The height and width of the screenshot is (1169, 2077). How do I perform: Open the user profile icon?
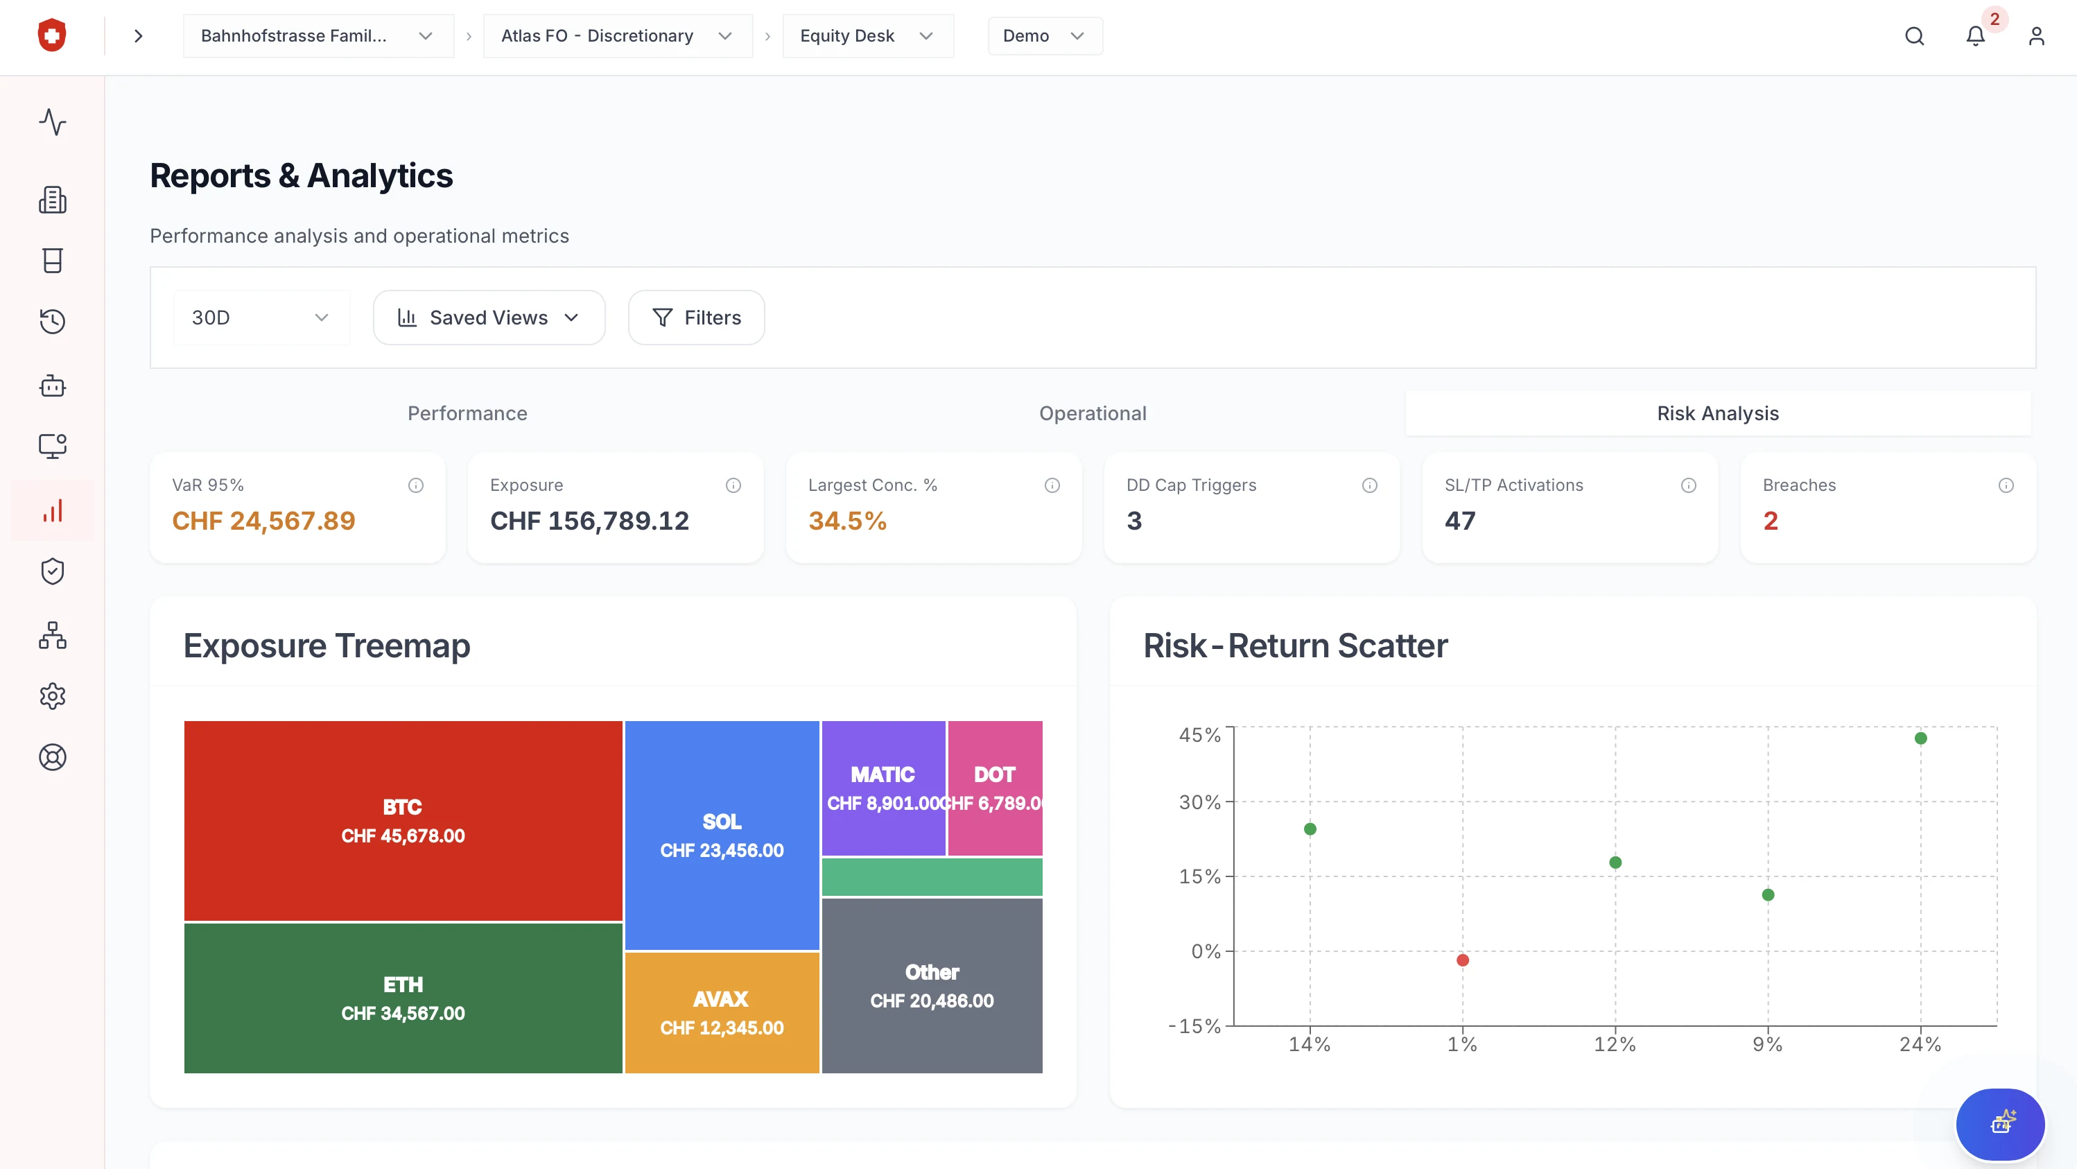tap(2036, 36)
